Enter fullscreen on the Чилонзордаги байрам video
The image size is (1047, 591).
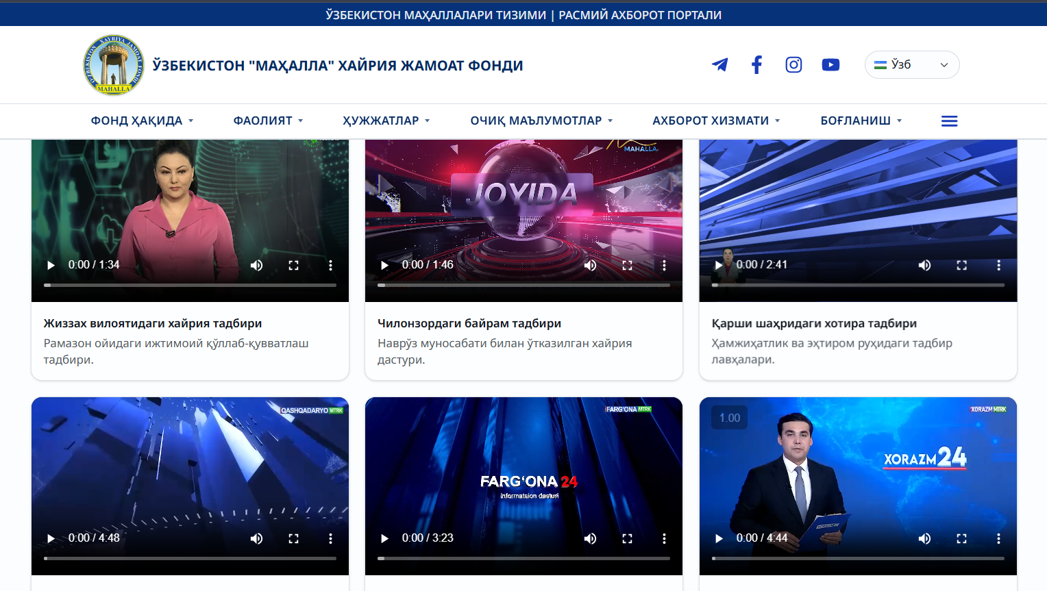tap(627, 265)
